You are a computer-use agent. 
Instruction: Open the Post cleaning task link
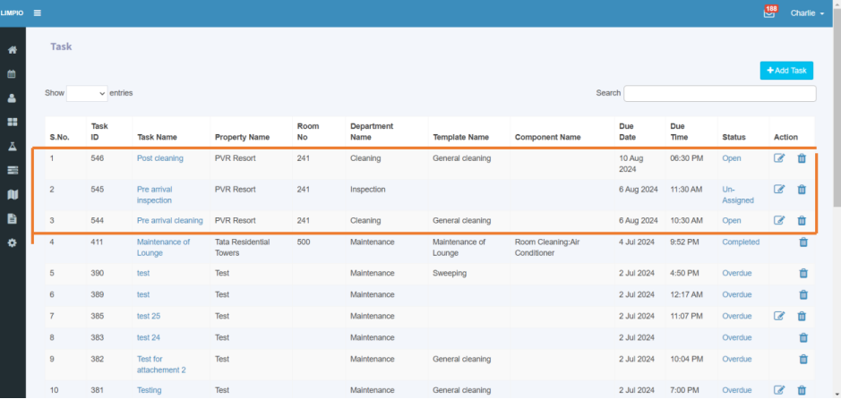click(x=159, y=158)
